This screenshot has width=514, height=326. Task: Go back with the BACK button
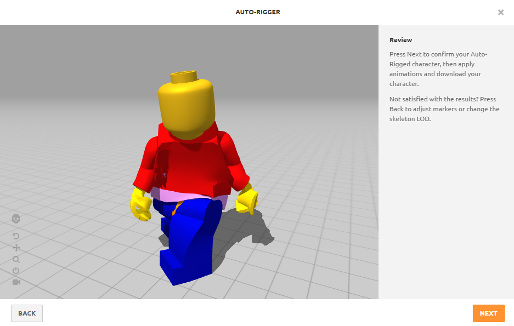pyautogui.click(x=27, y=313)
